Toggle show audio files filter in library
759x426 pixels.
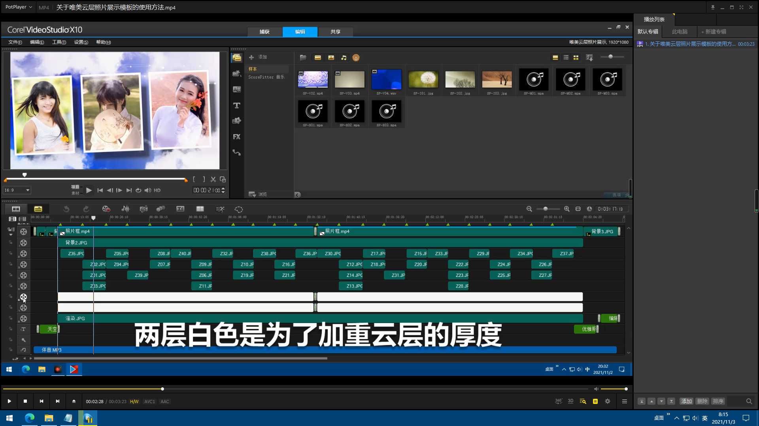point(344,58)
